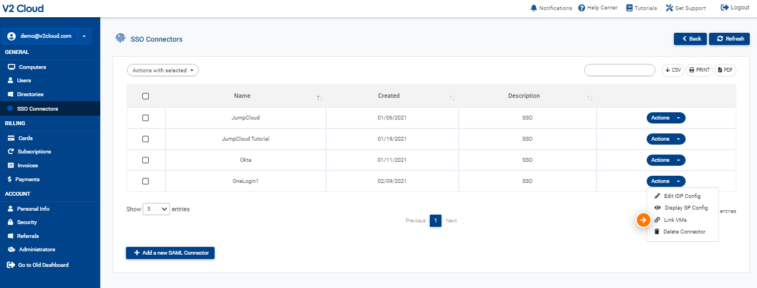Select the Okta connector checkbox
757x288 pixels.
tap(145, 160)
